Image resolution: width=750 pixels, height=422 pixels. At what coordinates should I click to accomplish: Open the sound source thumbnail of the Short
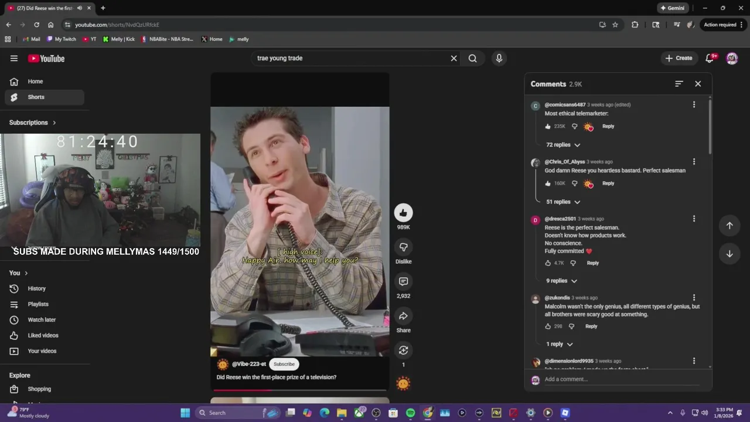click(403, 384)
